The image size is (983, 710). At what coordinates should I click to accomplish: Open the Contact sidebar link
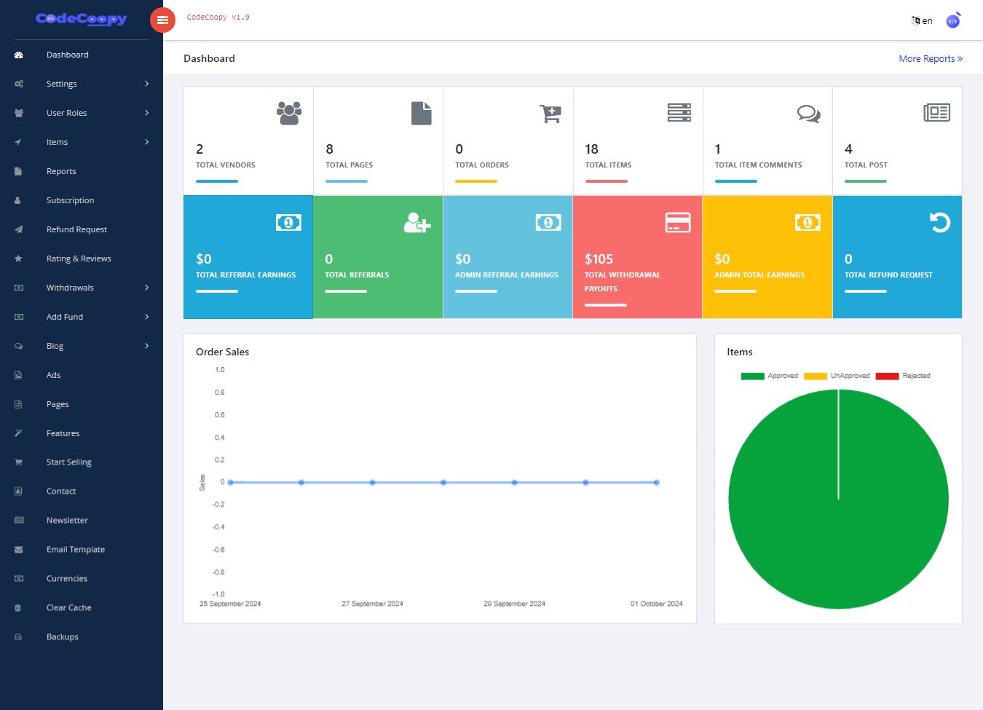(82, 492)
